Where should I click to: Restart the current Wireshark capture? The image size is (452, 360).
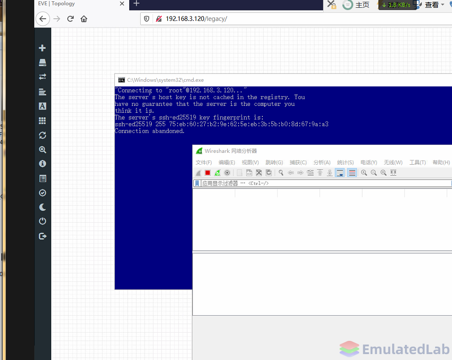pos(218,172)
